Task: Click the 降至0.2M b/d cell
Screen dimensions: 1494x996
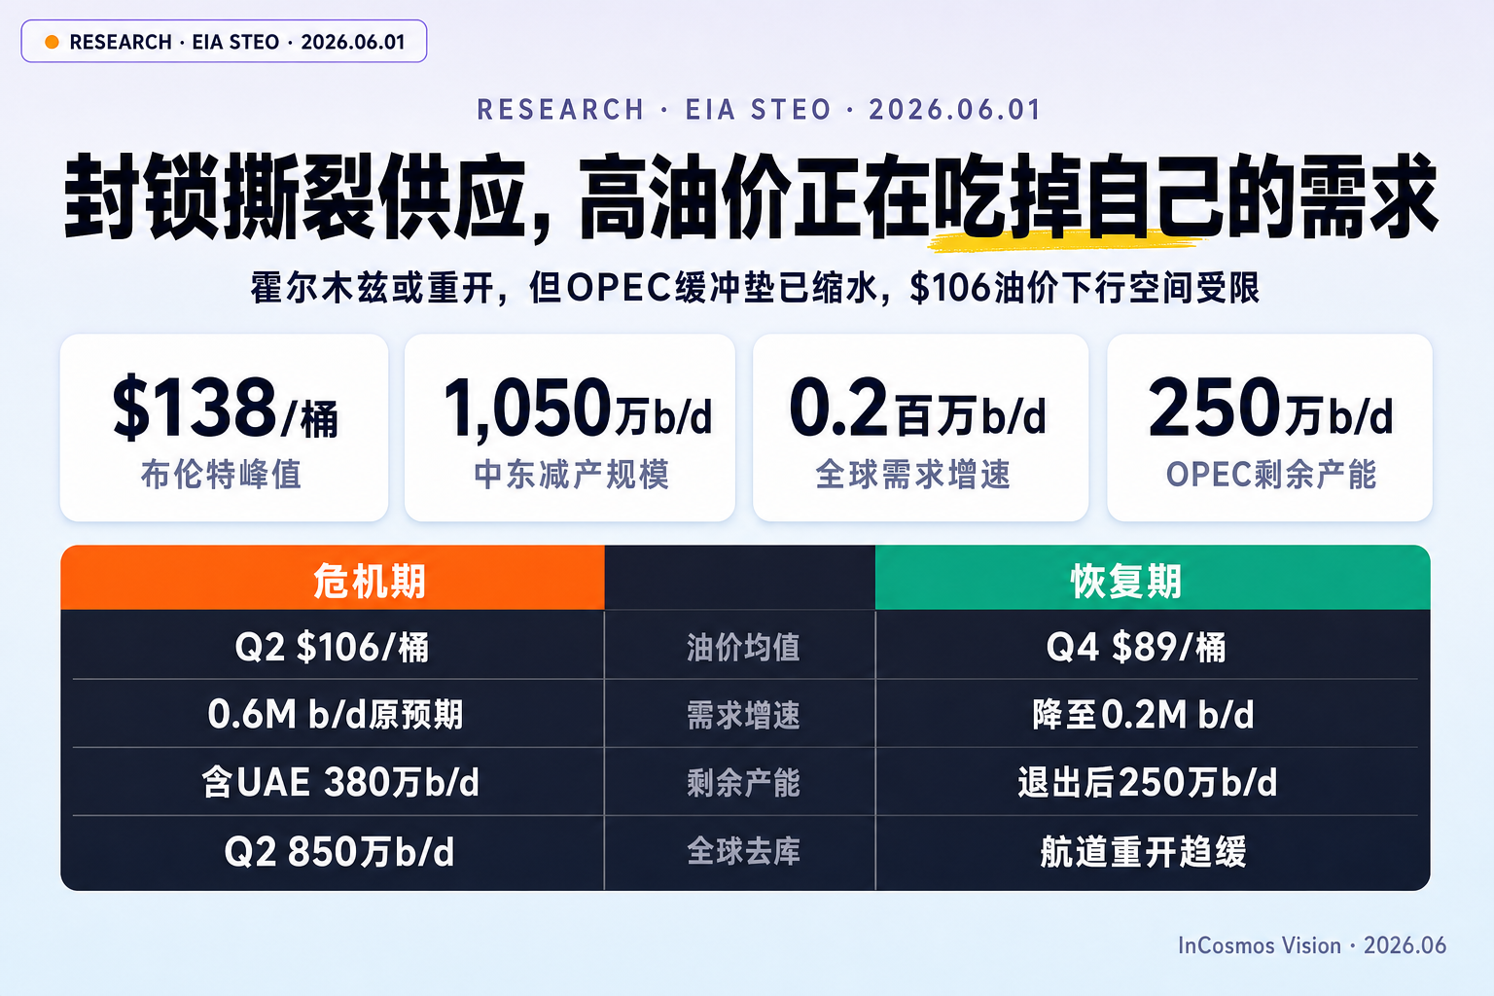Action: coord(1143,715)
